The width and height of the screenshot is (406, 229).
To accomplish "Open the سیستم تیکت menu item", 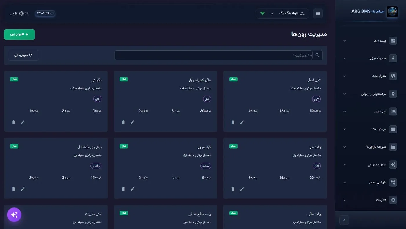I will [371, 129].
